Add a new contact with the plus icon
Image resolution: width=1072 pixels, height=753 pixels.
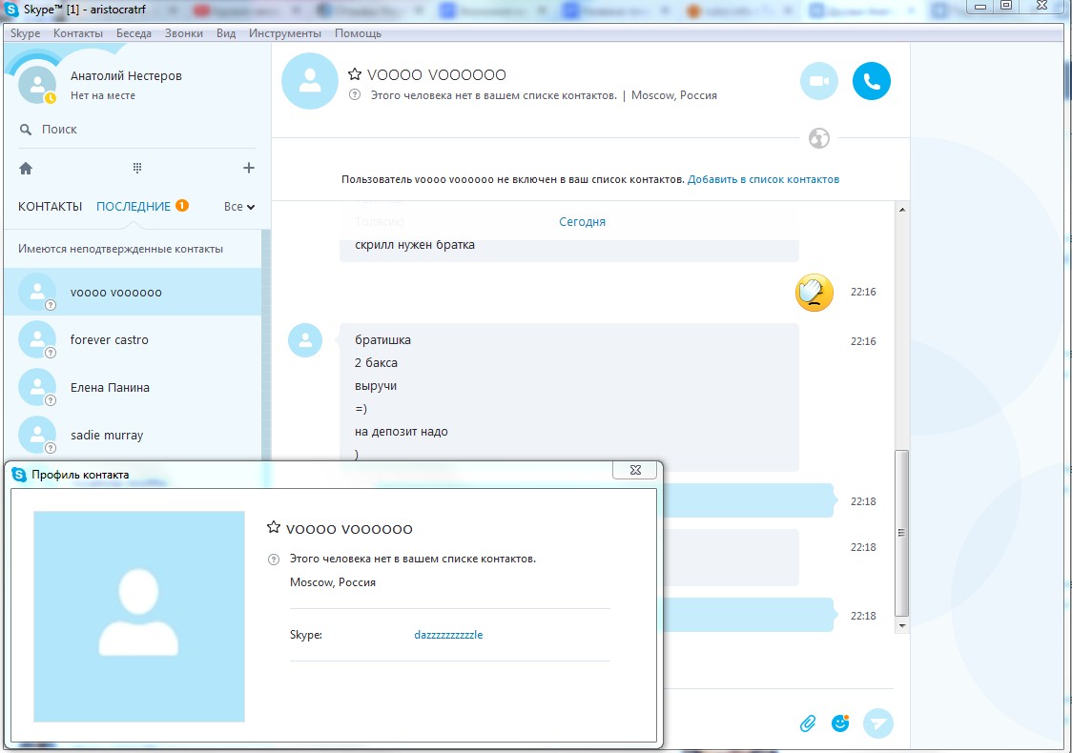(249, 168)
